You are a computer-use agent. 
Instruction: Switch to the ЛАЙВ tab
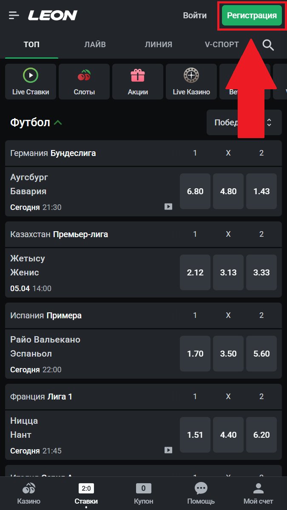click(x=95, y=44)
